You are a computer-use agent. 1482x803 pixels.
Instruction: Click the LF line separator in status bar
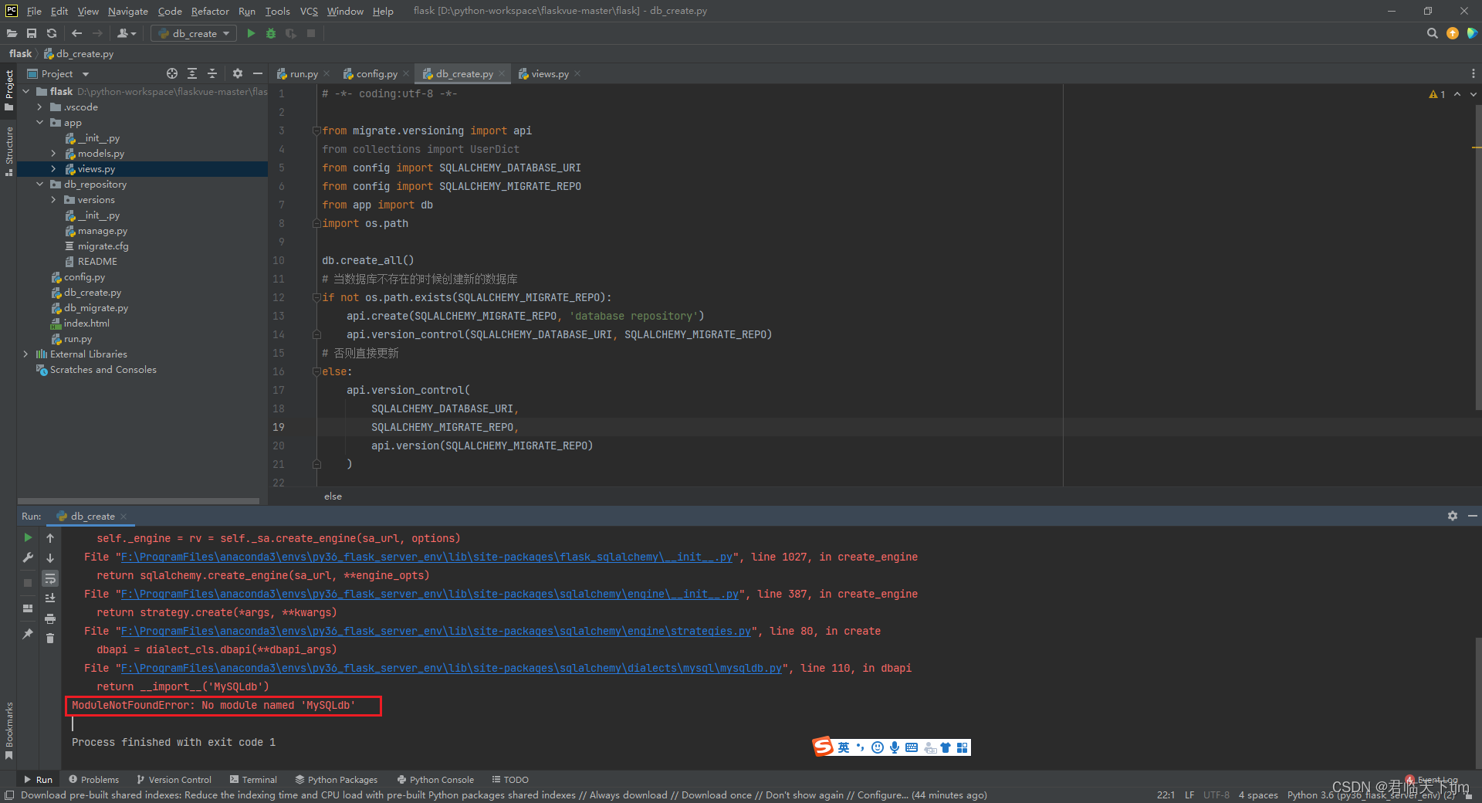1189,795
